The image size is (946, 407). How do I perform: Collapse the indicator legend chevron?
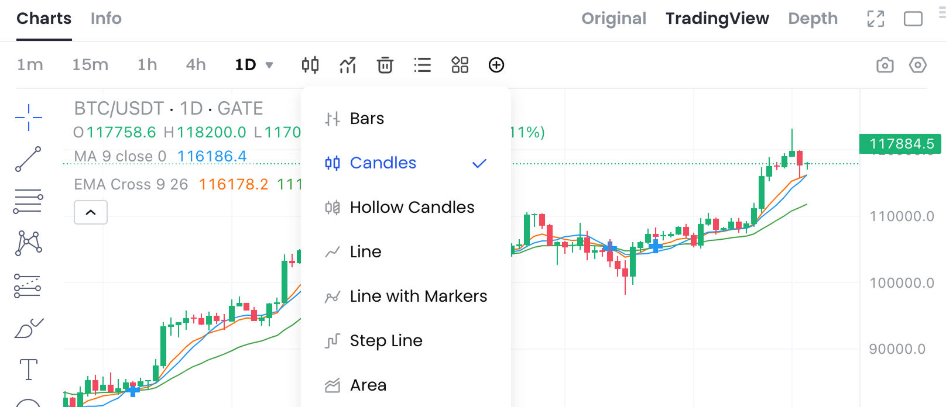(x=91, y=212)
